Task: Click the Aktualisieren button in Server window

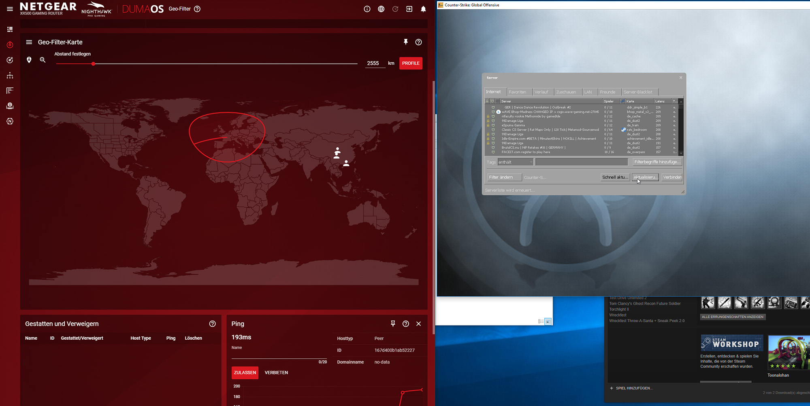Action: 646,177
